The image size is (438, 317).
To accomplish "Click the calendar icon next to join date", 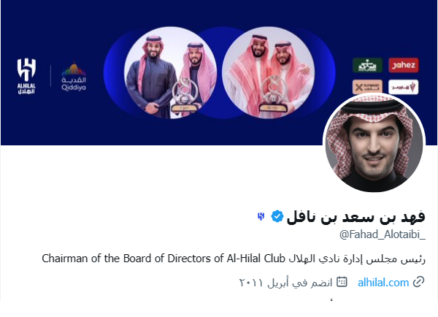I will pyautogui.click(x=342, y=282).
